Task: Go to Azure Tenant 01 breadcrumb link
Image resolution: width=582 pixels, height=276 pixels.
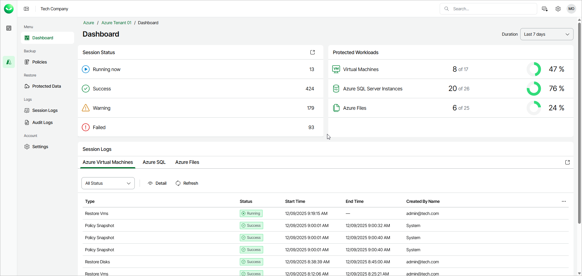Action: (x=116, y=23)
